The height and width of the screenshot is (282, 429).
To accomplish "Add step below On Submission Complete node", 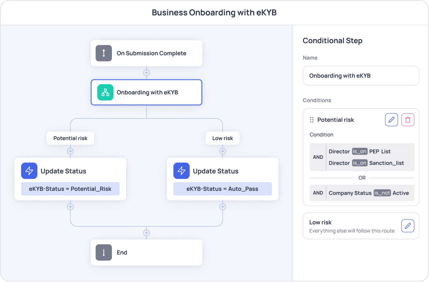I will pyautogui.click(x=147, y=73).
